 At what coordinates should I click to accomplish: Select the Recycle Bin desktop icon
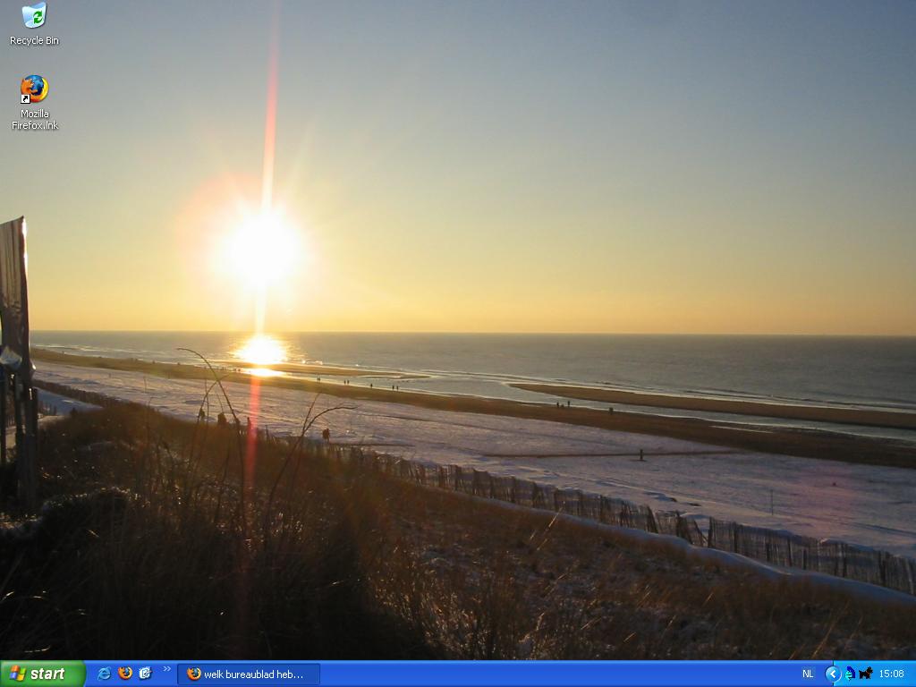click(x=34, y=16)
